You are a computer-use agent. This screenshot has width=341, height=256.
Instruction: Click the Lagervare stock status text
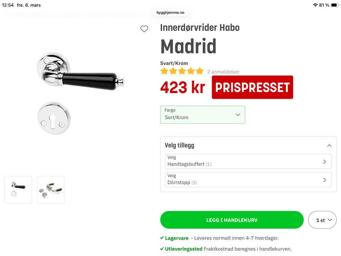click(x=177, y=238)
